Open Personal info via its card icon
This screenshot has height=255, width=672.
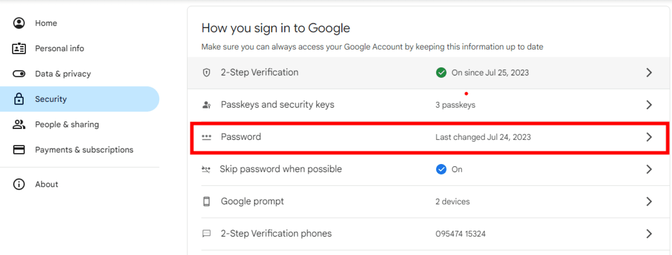point(19,48)
